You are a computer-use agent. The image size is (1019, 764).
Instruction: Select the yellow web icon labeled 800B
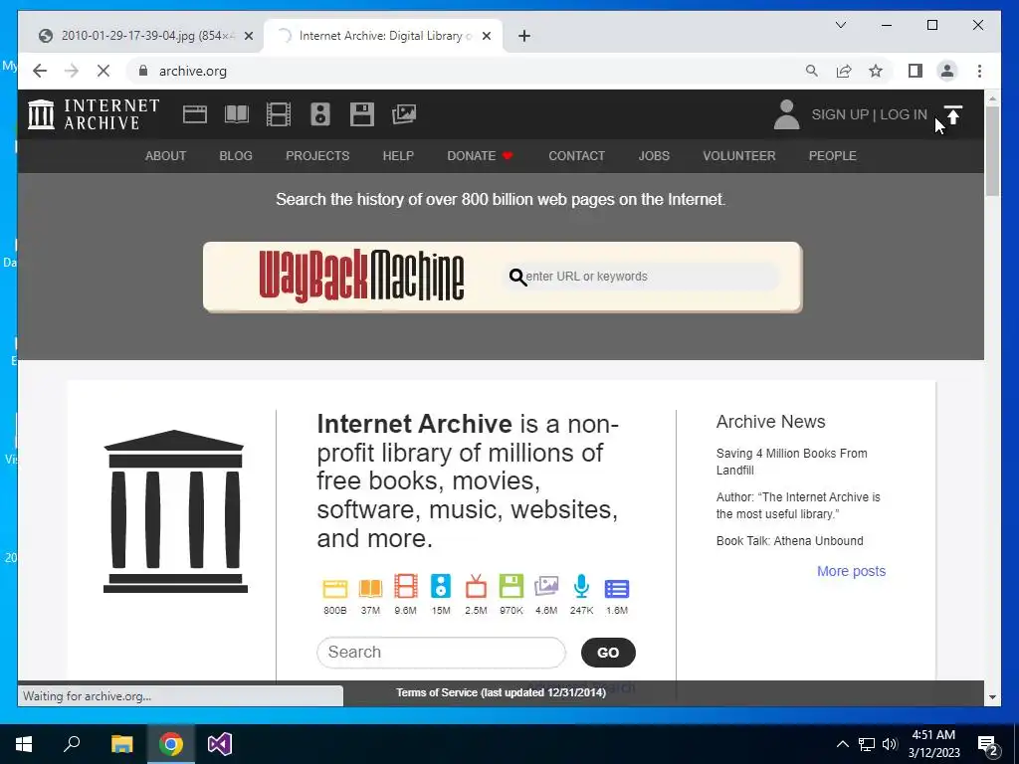(x=335, y=588)
